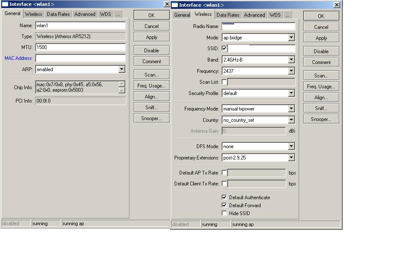Click Apply in the right window
Viewport: 403px width, 262px height.
click(321, 38)
